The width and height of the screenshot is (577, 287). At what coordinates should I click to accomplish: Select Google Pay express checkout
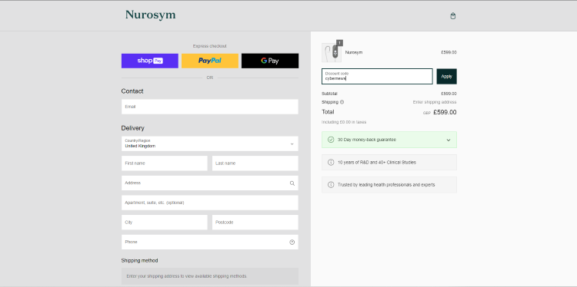(270, 61)
